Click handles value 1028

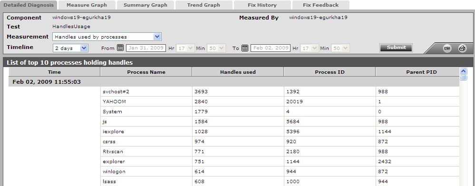[x=201, y=131]
